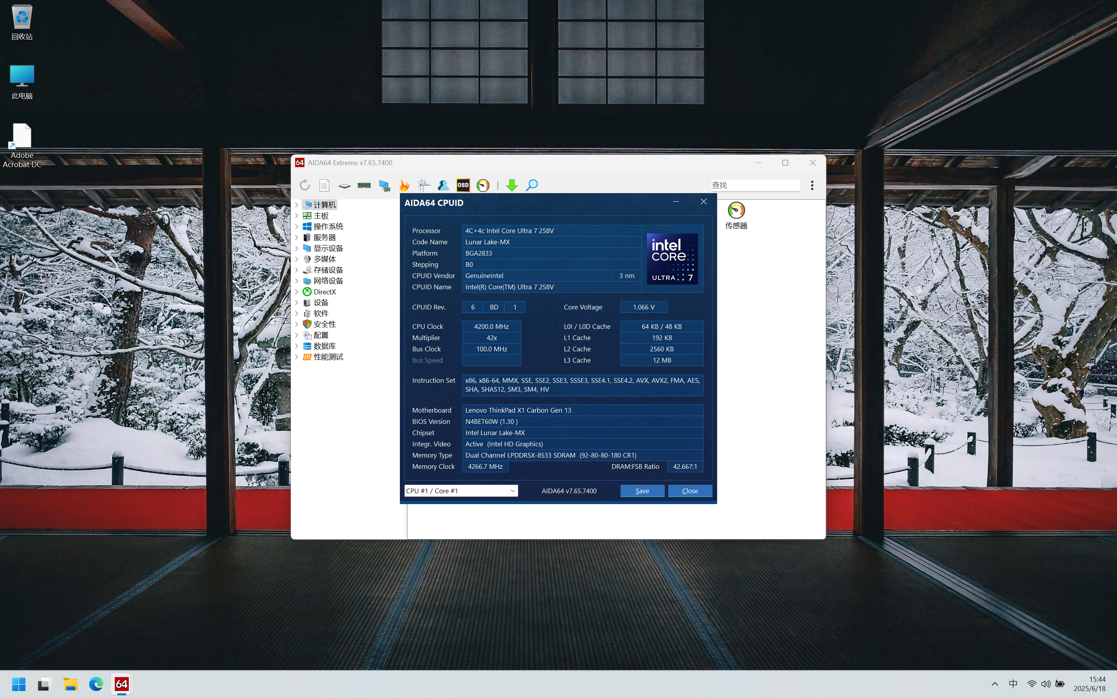1117x698 pixels.
Task: Launch the flame stability test icon
Action: click(x=405, y=185)
